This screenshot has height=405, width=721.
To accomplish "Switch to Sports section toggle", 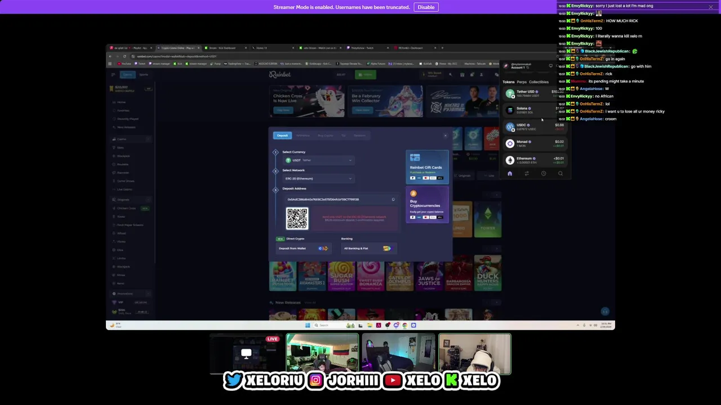I will point(144,74).
